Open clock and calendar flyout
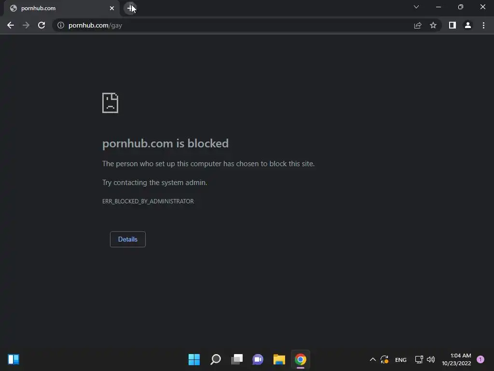Image resolution: width=494 pixels, height=371 pixels. click(x=456, y=359)
